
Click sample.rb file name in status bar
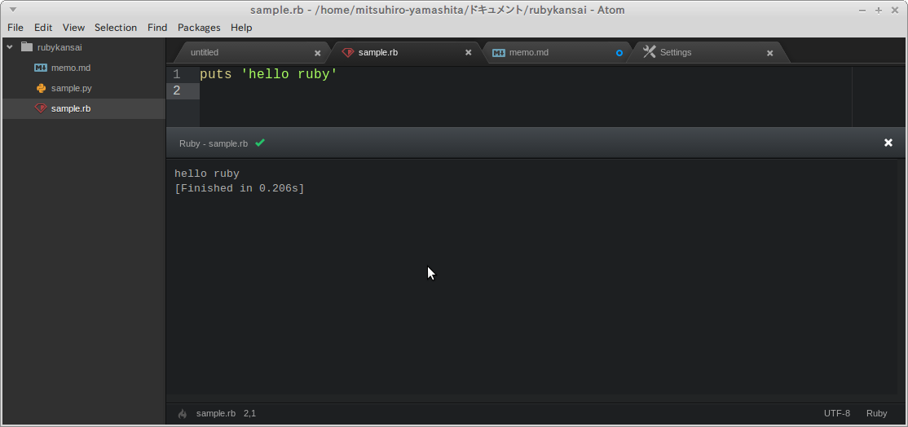216,414
